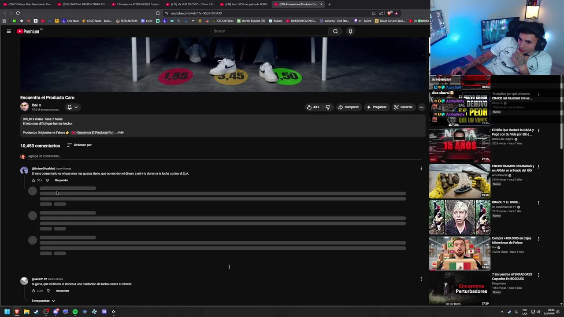Click the Compartir share button

coord(349,107)
